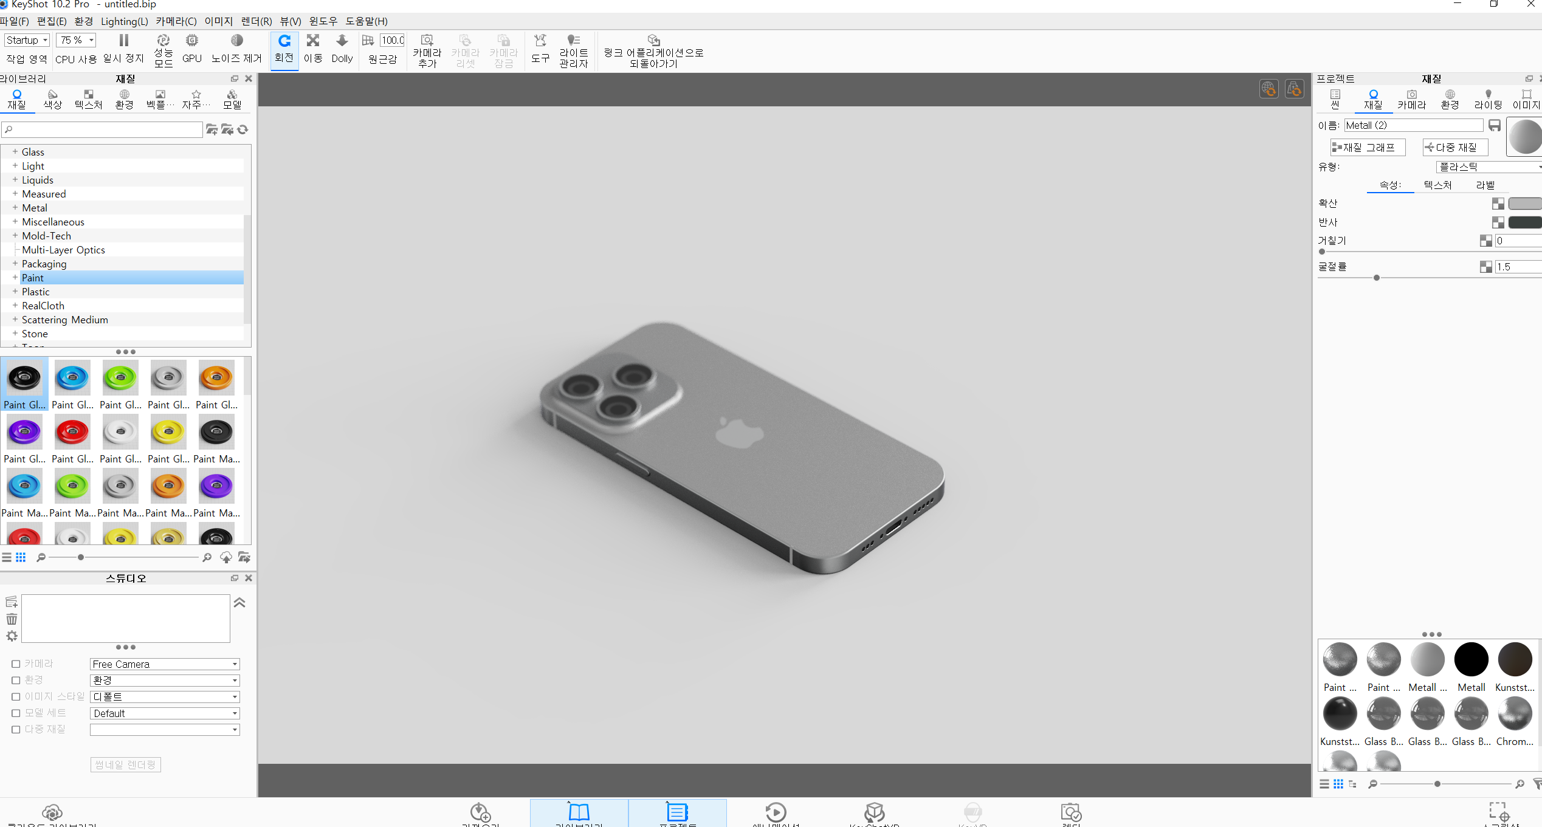The image size is (1542, 827).
Task: Click first viewport overlay icon top right
Action: pos(1269,89)
